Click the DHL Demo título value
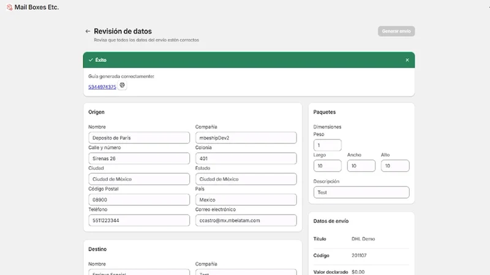Viewport: 490px width, 275px height. [363, 239]
